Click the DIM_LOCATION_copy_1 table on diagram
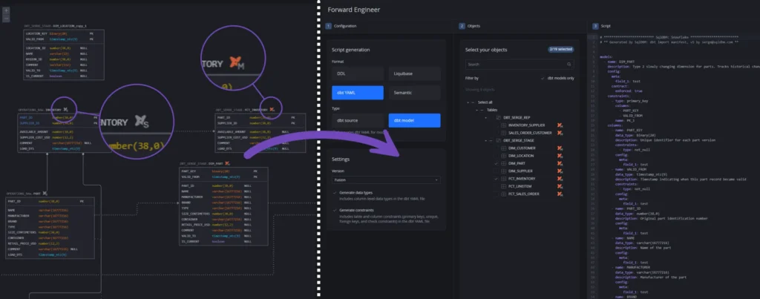The height and width of the screenshot is (299, 760). pos(64,54)
